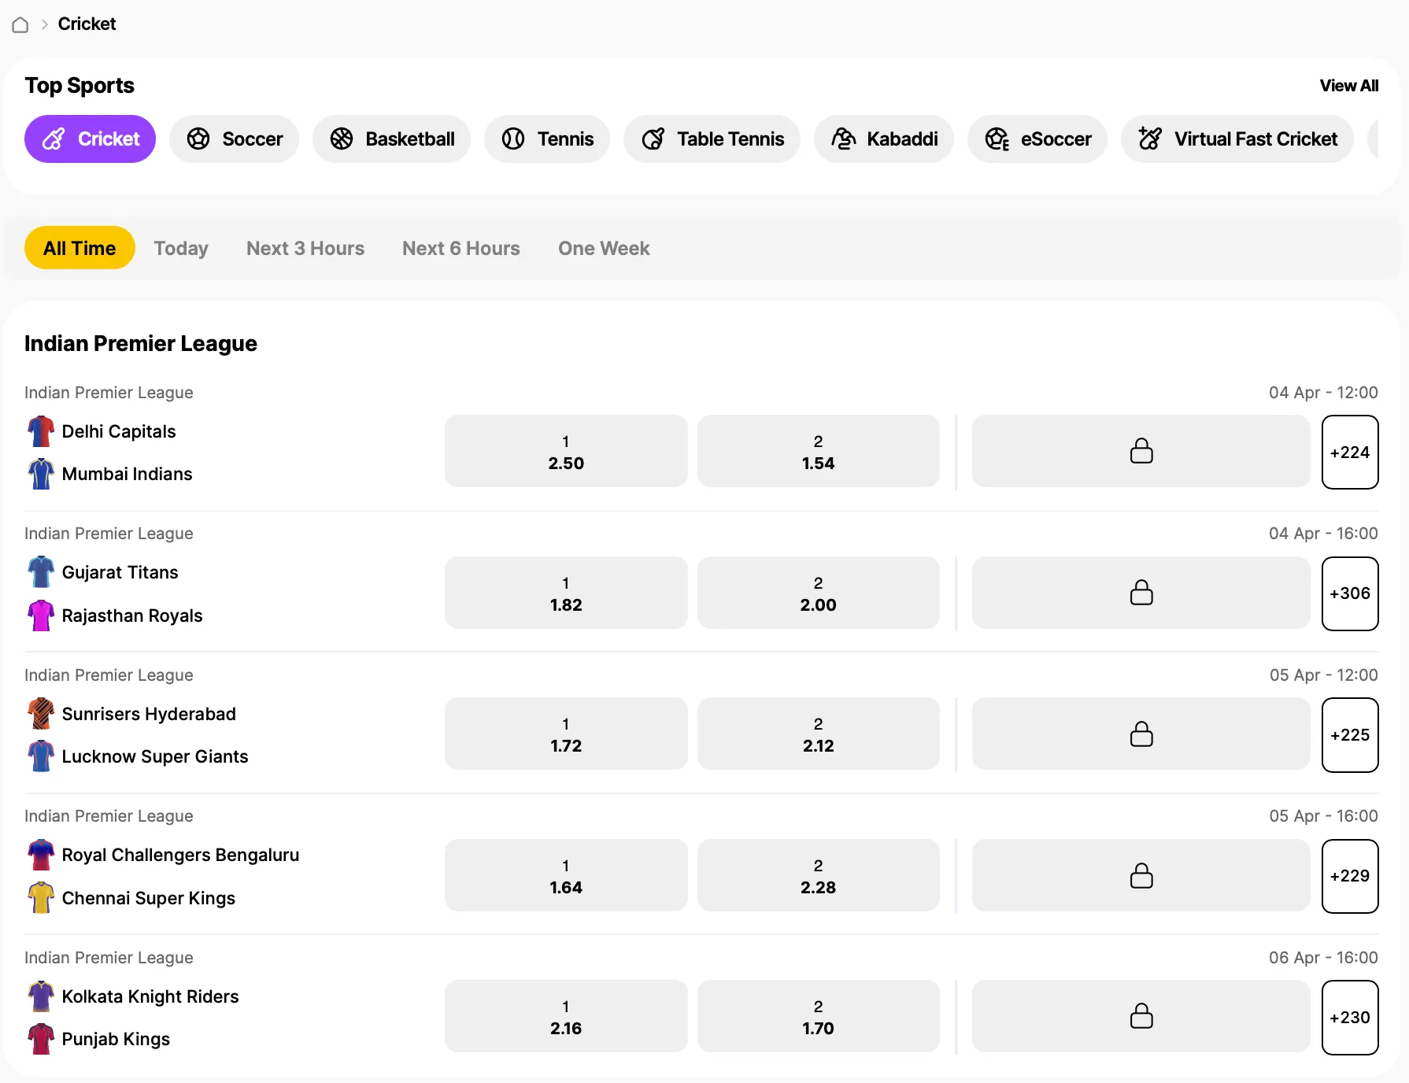Click the Delhi Capitals jersey icon
1409x1083 pixels.
point(41,431)
